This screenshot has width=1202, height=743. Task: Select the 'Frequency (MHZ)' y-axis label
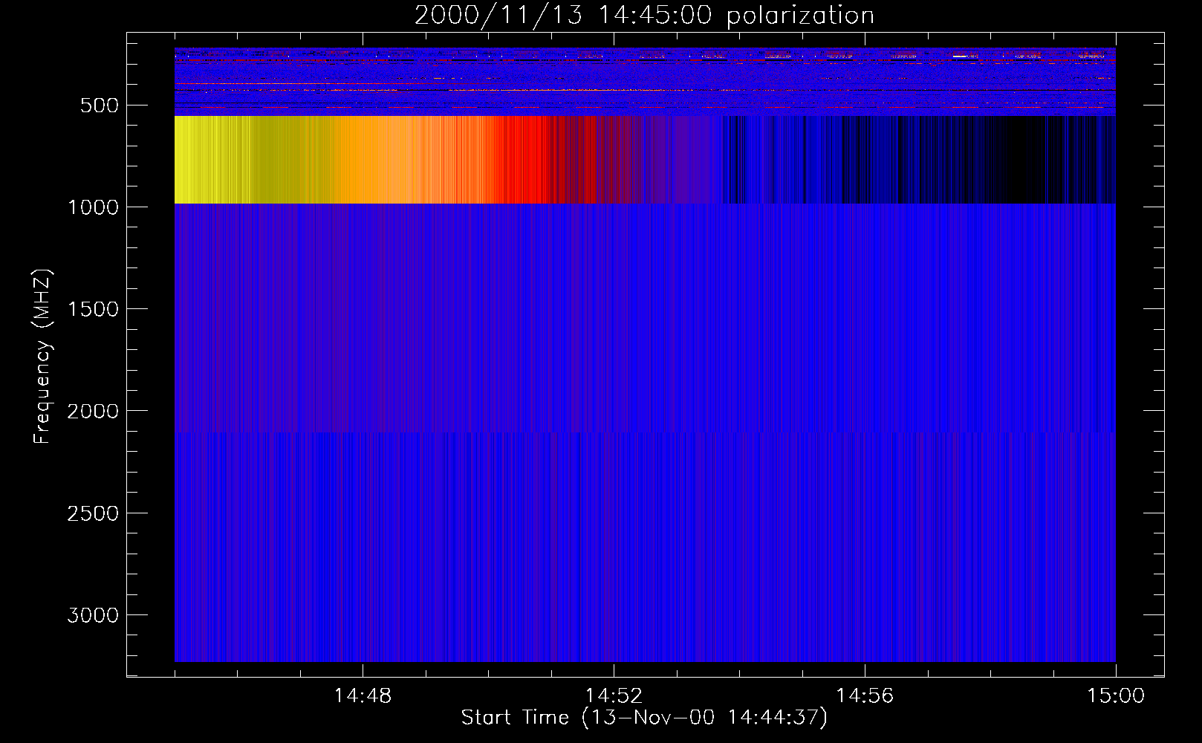pyautogui.click(x=43, y=357)
